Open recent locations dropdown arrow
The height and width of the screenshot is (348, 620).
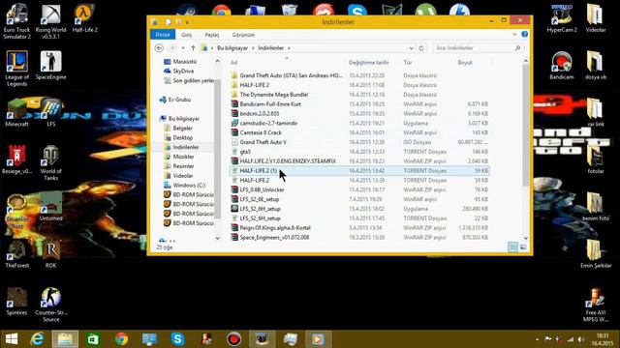[x=183, y=47]
